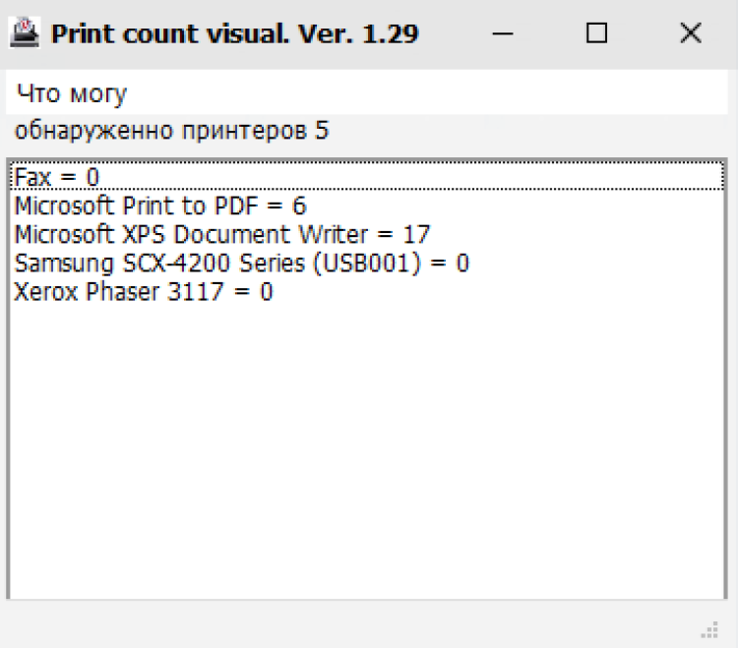The width and height of the screenshot is (738, 648).
Task: Click the resize grip in bottom corner
Action: pyautogui.click(x=709, y=629)
